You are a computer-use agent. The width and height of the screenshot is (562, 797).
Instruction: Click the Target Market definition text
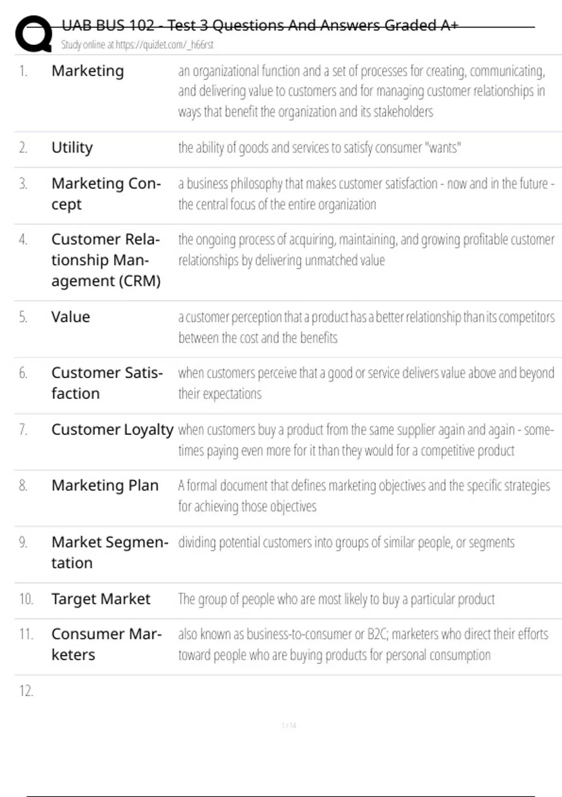[336, 599]
